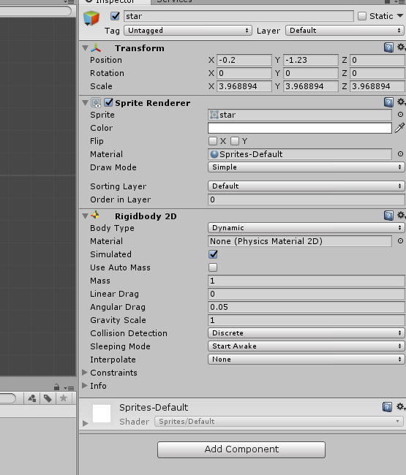Click Position Y field
This screenshot has height=475, width=406.
311,60
